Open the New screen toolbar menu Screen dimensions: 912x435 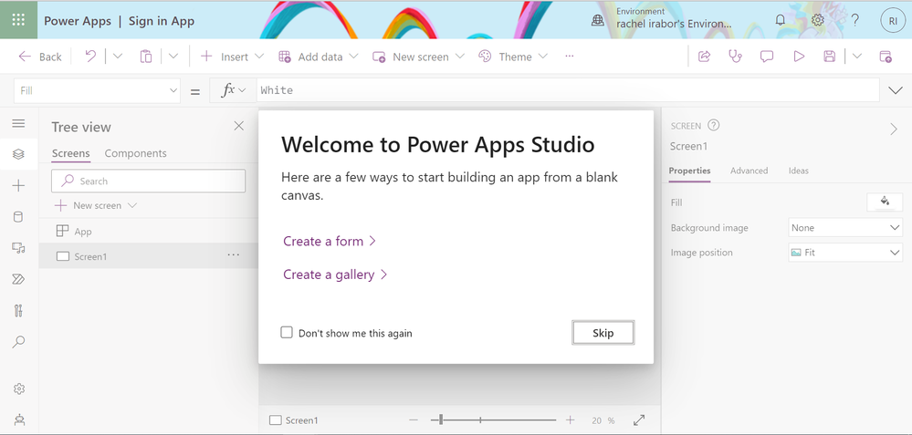point(419,57)
